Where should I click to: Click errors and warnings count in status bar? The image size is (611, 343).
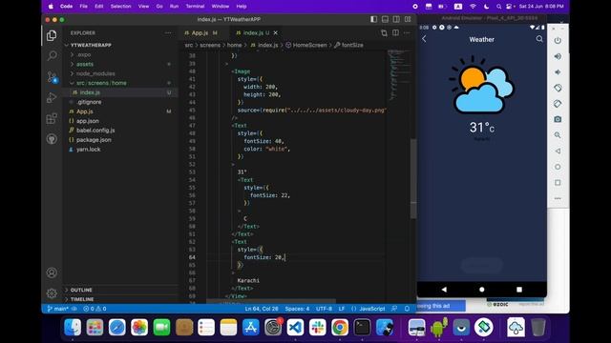pyautogui.click(x=95, y=309)
